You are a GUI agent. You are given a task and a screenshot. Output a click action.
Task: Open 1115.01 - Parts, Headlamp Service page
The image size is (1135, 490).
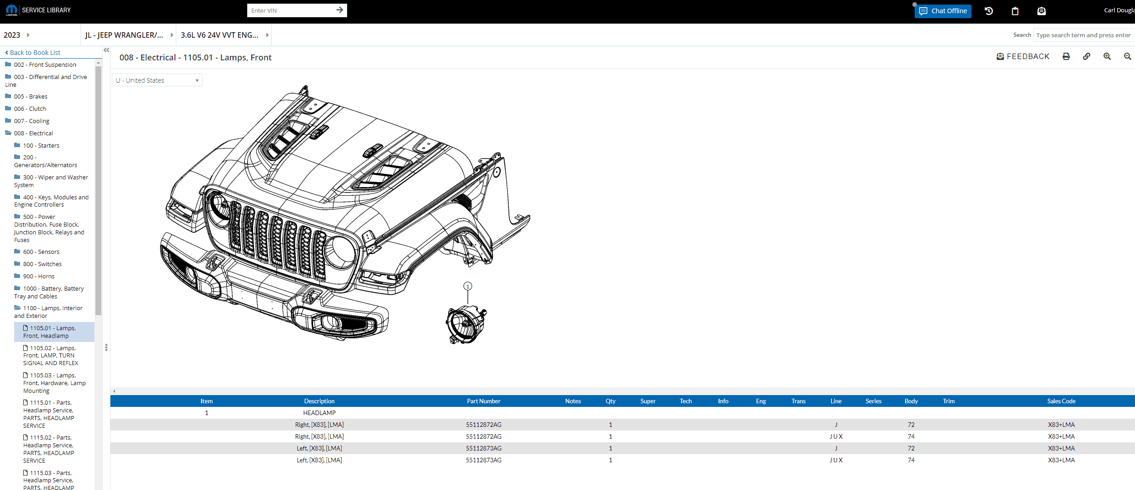pyautogui.click(x=49, y=414)
